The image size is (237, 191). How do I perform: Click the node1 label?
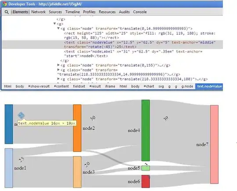pyautogui.click(x=20, y=168)
